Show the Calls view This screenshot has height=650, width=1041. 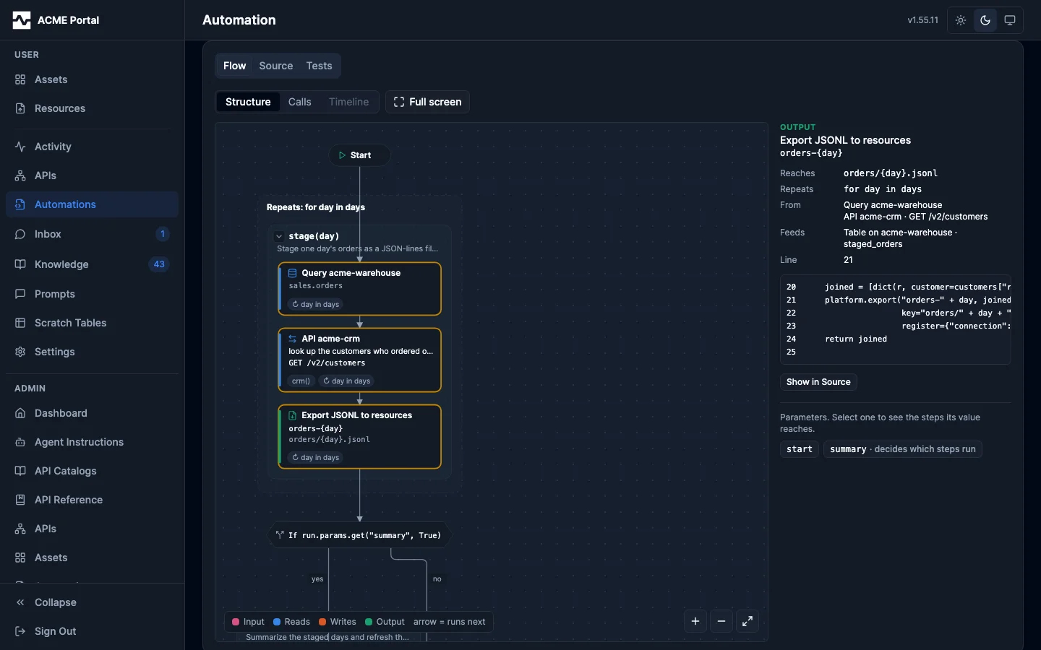point(299,102)
